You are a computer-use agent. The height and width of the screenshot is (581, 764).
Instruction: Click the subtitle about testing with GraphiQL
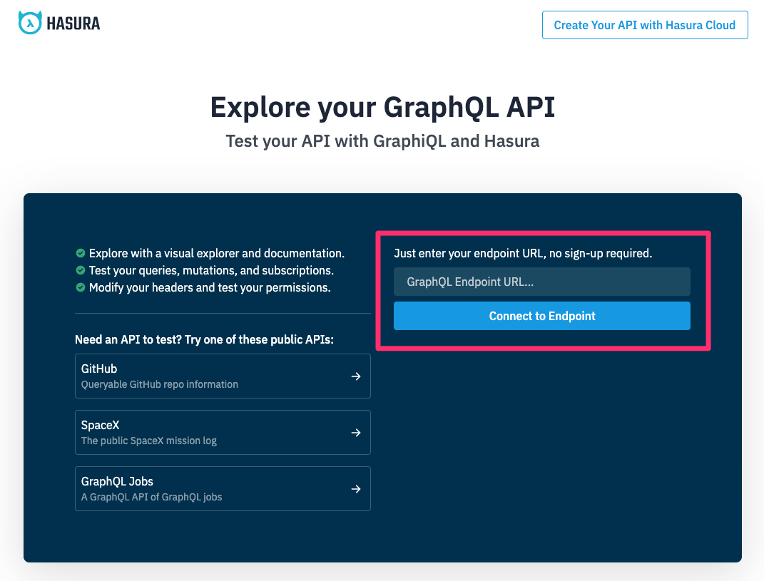click(382, 140)
